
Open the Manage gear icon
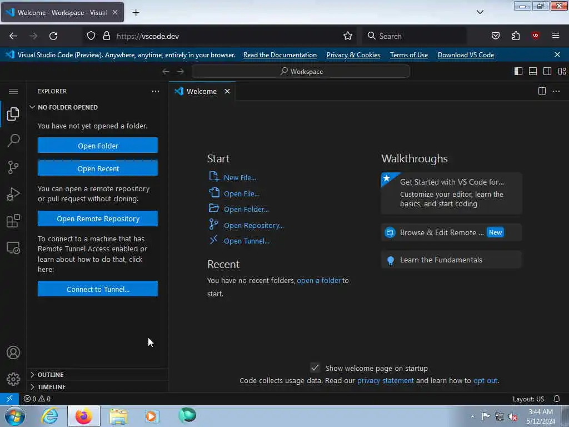click(x=13, y=379)
